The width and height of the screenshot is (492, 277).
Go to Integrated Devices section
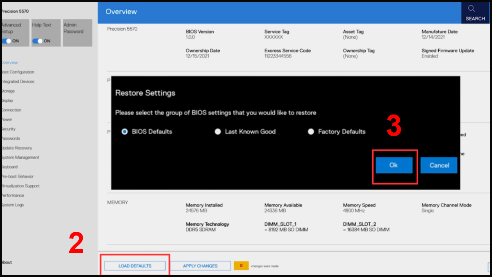coord(18,82)
